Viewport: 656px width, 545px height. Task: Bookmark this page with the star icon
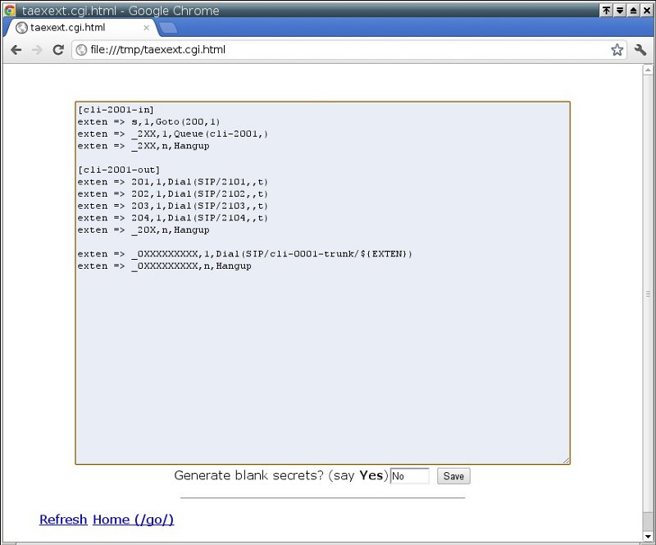617,50
